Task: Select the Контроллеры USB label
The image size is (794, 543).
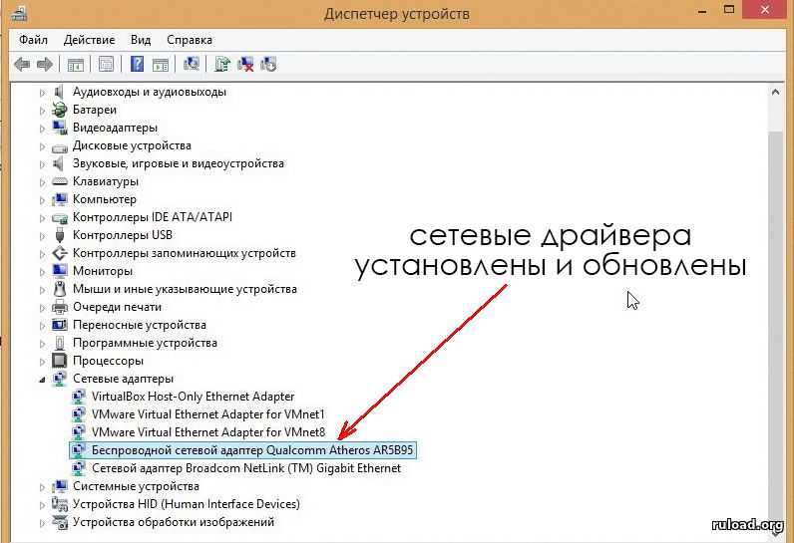Action: click(123, 235)
